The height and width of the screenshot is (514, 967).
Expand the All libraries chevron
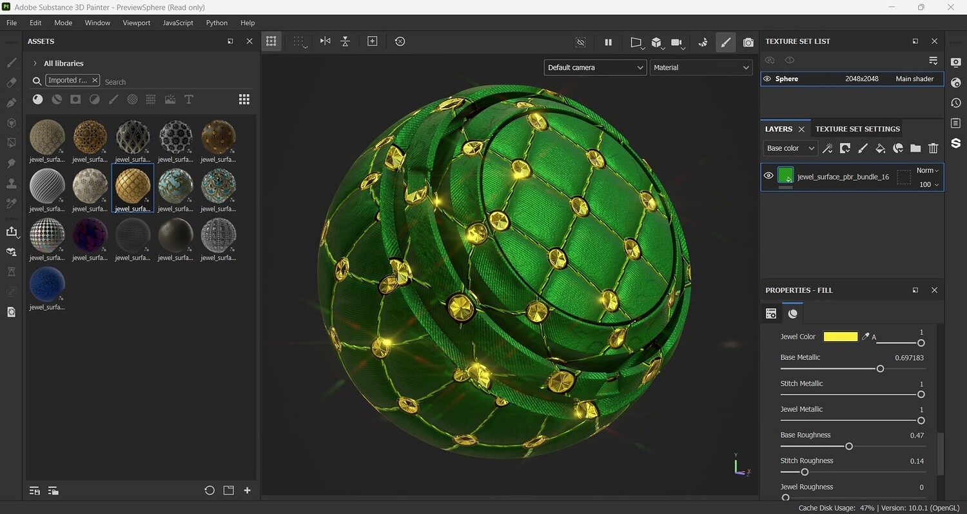(x=35, y=63)
